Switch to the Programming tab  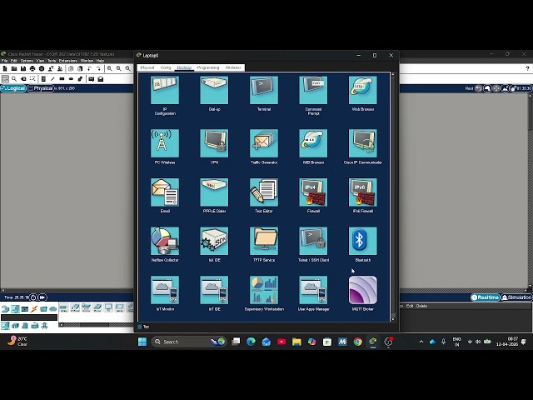pyautogui.click(x=208, y=67)
